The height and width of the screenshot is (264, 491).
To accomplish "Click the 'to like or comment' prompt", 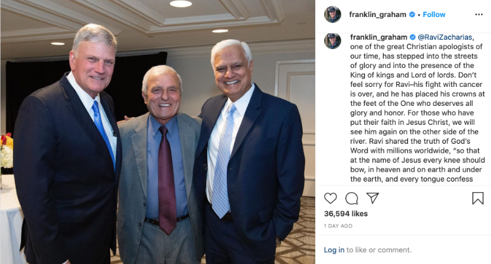I will click(x=379, y=250).
